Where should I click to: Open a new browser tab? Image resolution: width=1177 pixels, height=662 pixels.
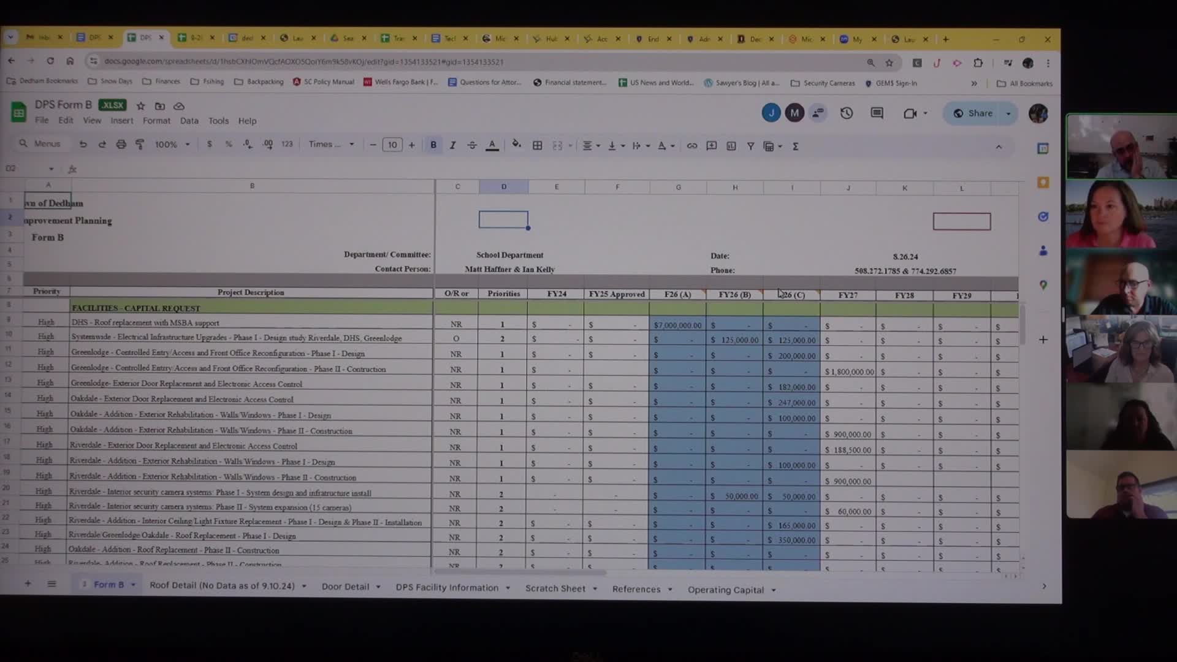click(x=946, y=39)
